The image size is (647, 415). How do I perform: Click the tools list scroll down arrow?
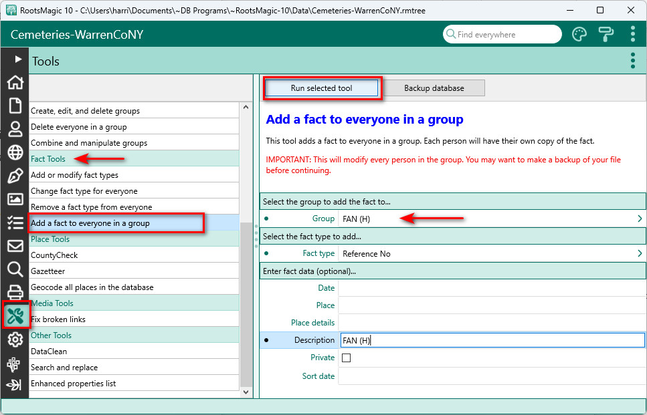(x=246, y=392)
